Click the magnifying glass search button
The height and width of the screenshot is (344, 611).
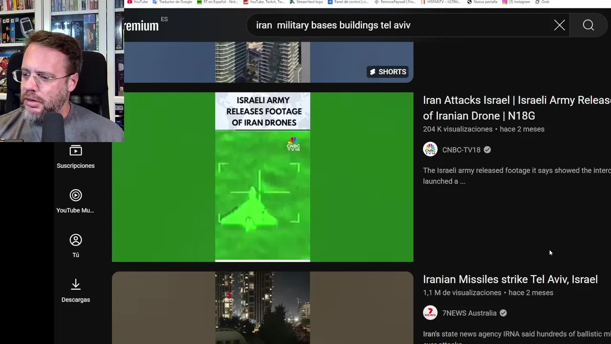589,25
